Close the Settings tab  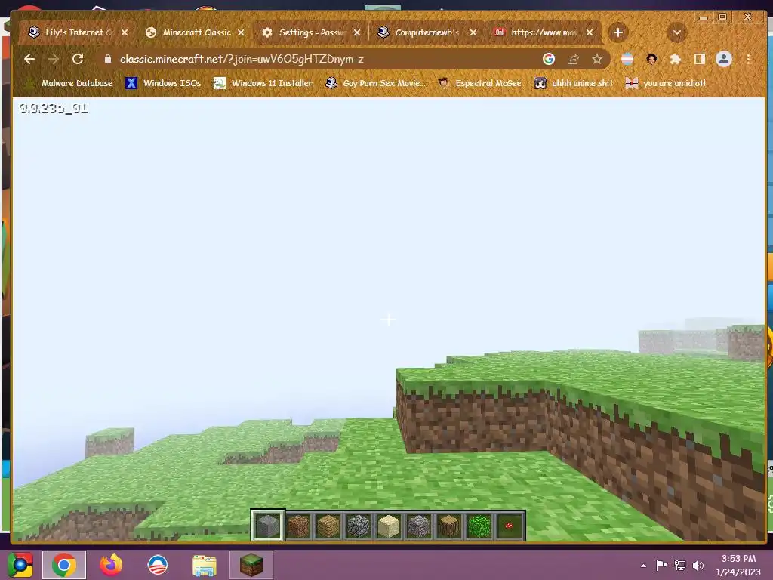(x=357, y=32)
